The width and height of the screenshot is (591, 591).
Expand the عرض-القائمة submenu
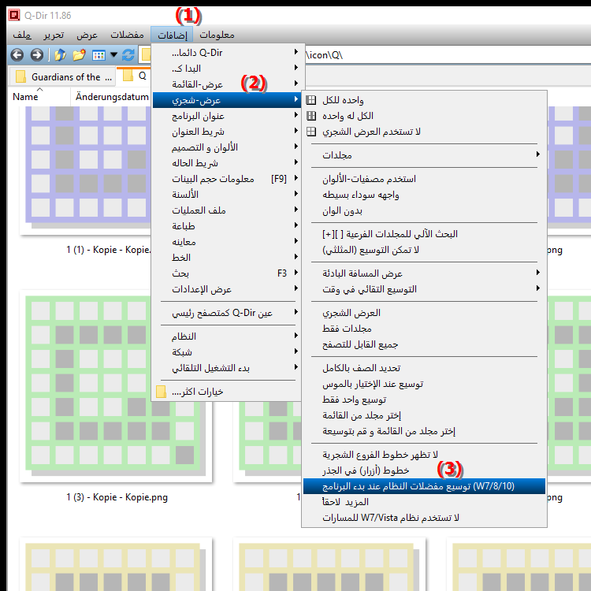click(x=226, y=84)
